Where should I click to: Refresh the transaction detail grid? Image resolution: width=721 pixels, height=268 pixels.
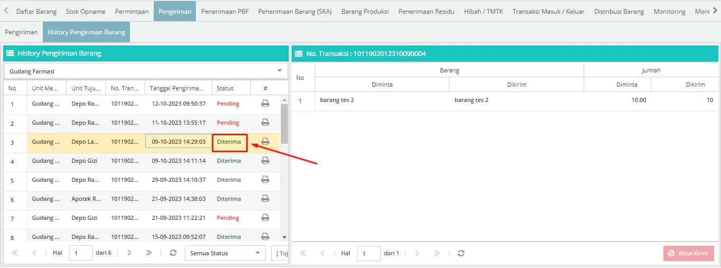point(461,253)
